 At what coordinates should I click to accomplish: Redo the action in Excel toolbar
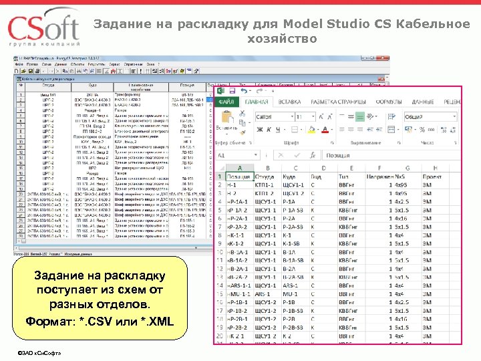point(259,91)
